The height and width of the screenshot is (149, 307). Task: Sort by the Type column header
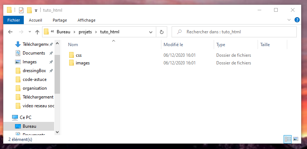[221, 45]
